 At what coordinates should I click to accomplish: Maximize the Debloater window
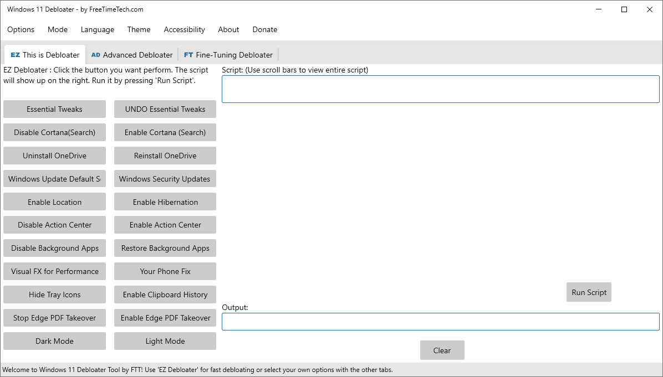pos(624,9)
